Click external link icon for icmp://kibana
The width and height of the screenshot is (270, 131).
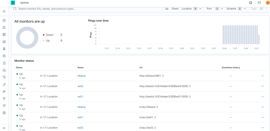(x=157, y=107)
